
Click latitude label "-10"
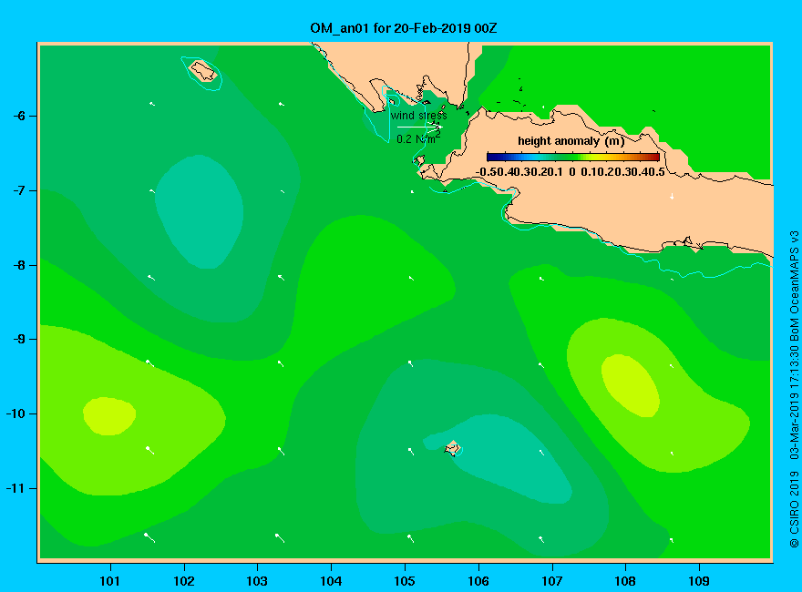click(15, 413)
